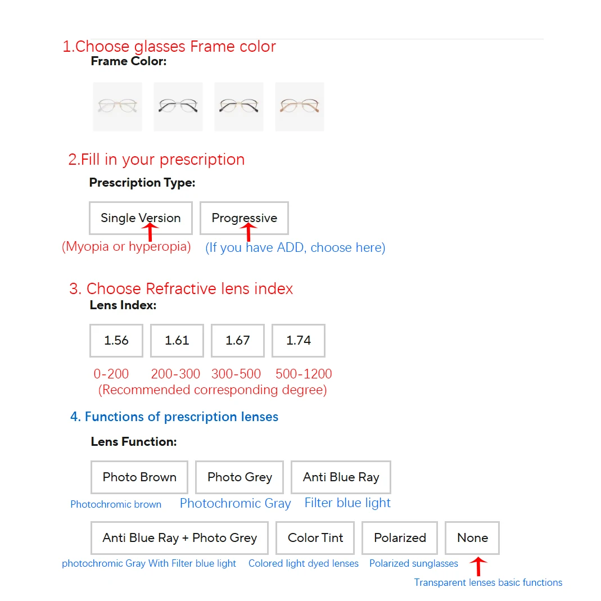Select Single Version prescription type
The image size is (601, 601).
pos(141,218)
